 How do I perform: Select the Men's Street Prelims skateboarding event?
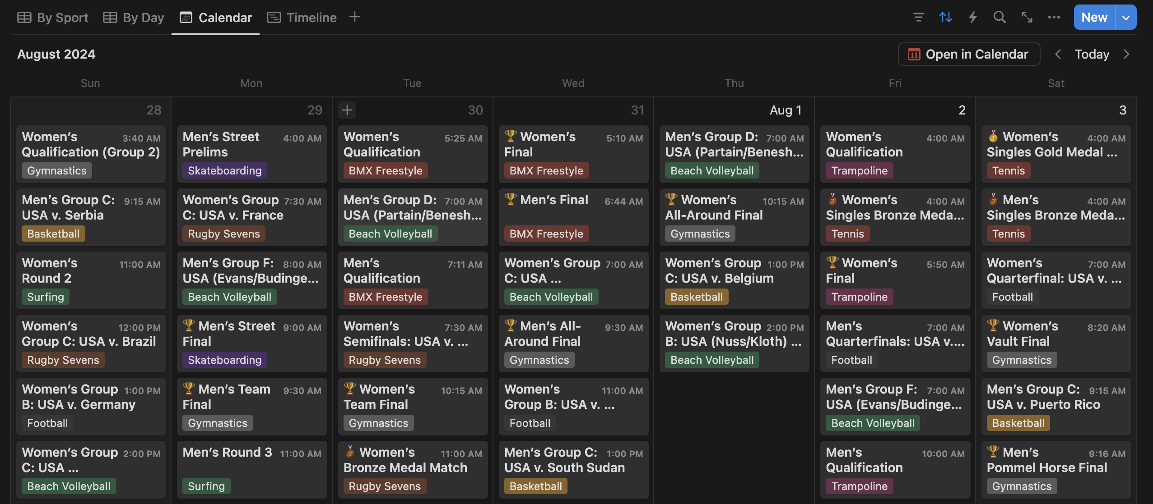click(251, 153)
